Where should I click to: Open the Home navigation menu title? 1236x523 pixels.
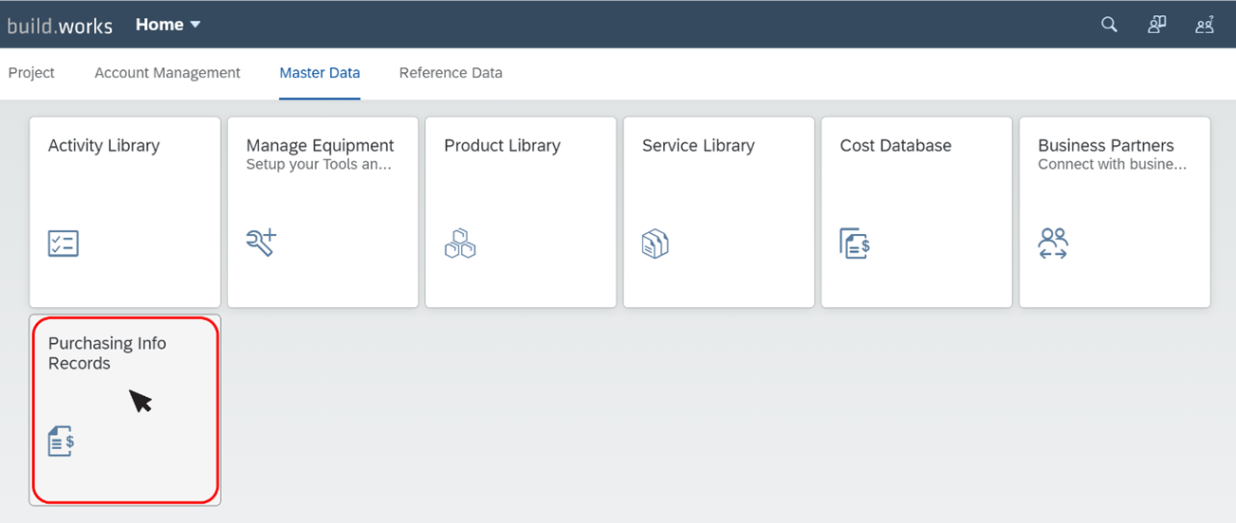click(x=159, y=25)
